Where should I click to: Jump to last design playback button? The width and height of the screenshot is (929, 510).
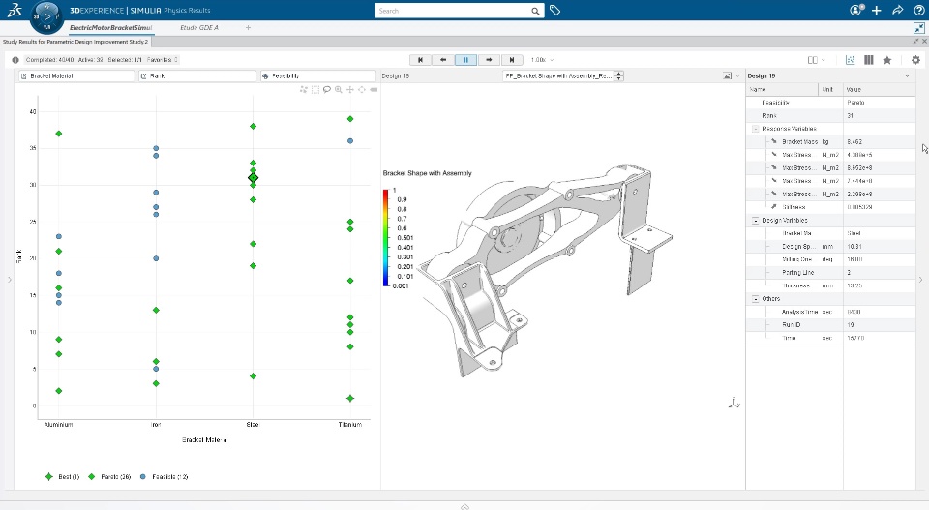coord(512,60)
